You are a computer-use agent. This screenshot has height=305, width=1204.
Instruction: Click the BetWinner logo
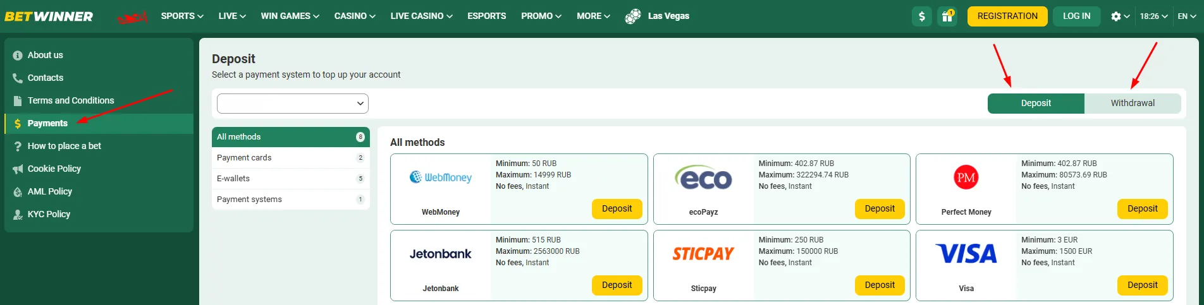tap(49, 16)
